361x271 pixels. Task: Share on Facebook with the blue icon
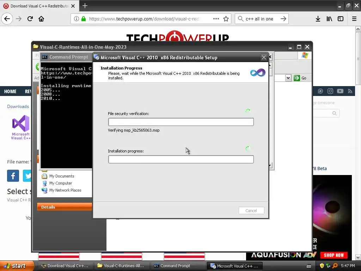click(x=13, y=176)
